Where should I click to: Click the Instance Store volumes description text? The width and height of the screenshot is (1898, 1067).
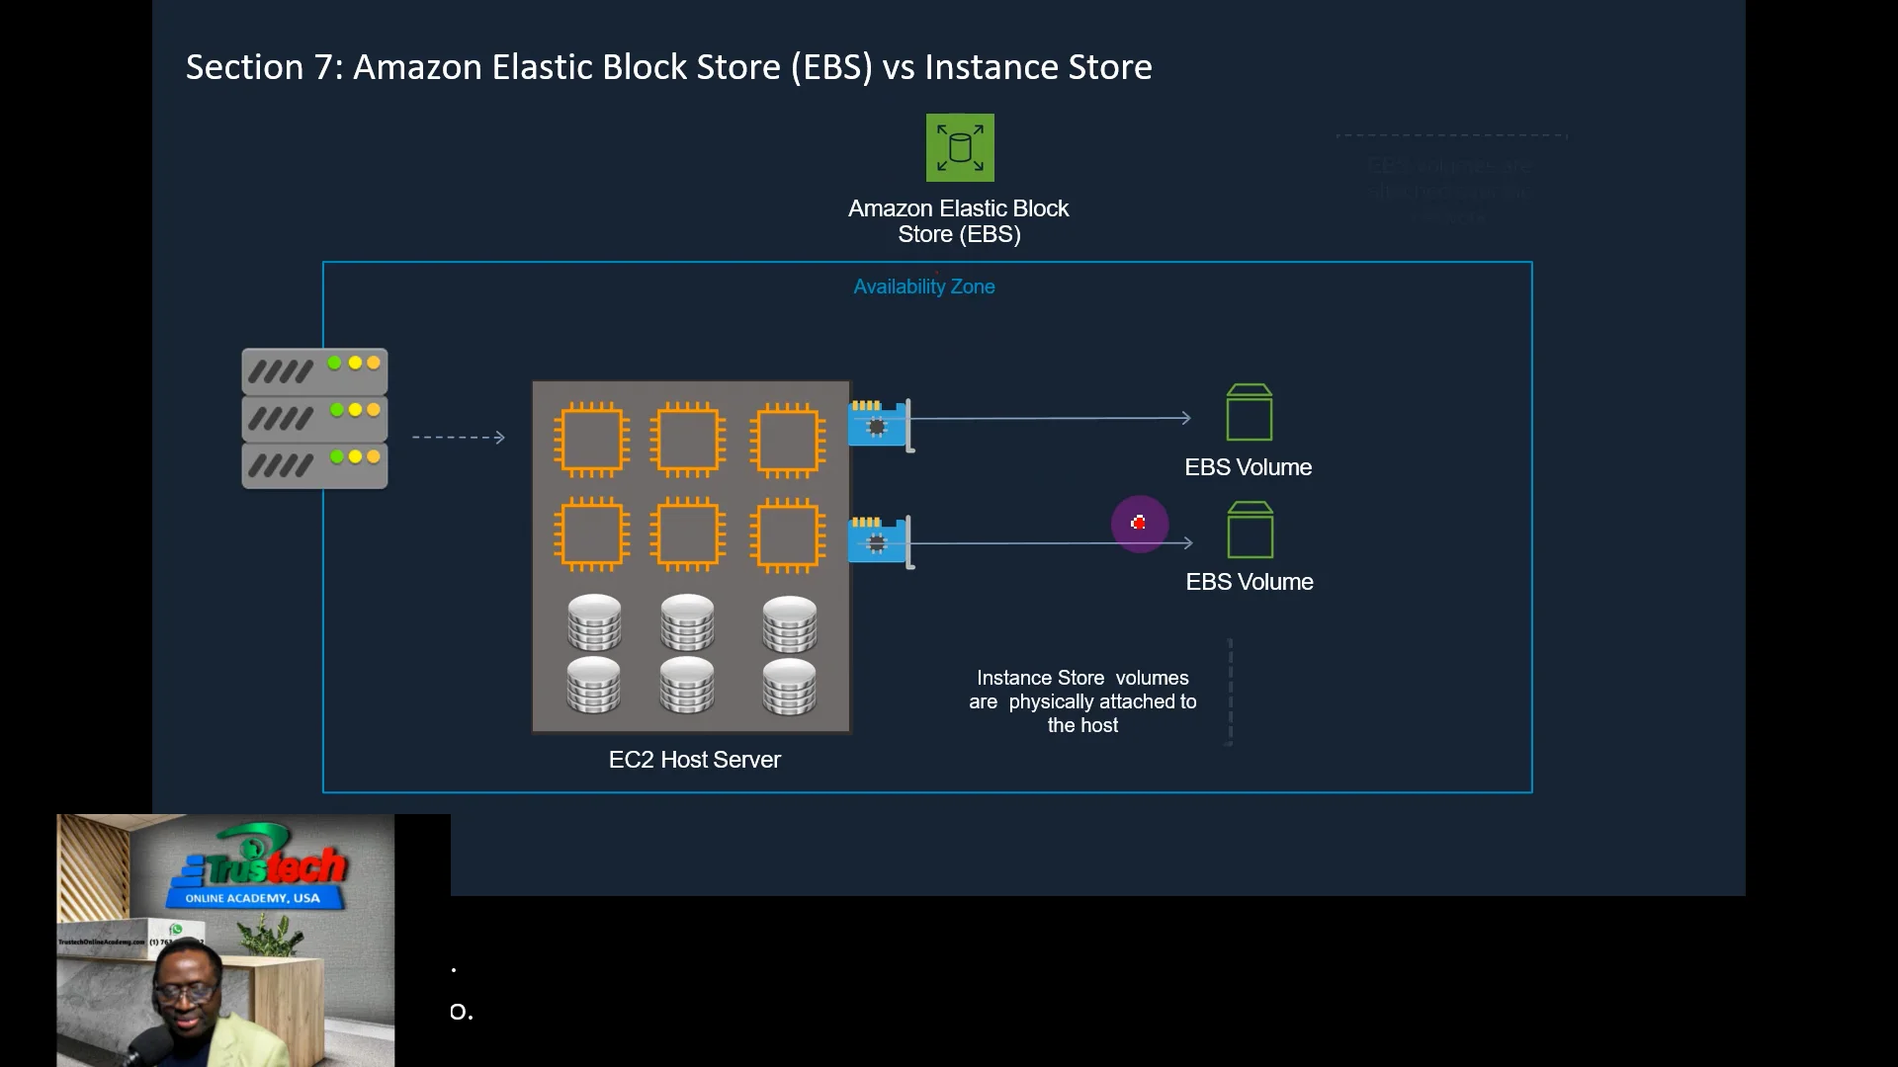click(1081, 700)
